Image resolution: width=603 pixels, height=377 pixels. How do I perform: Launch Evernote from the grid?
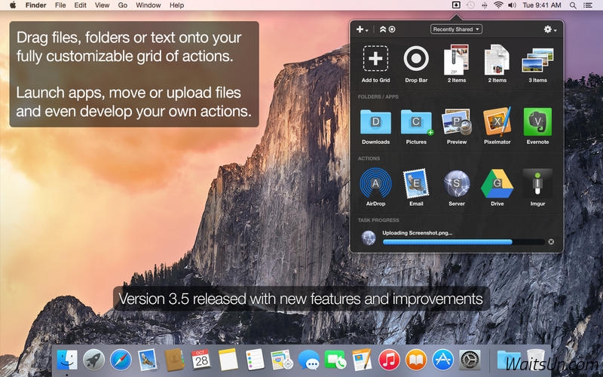pyautogui.click(x=537, y=121)
